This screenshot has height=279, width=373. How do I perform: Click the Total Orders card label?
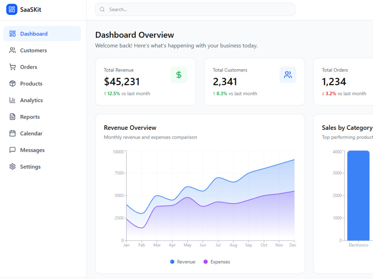pyautogui.click(x=335, y=70)
